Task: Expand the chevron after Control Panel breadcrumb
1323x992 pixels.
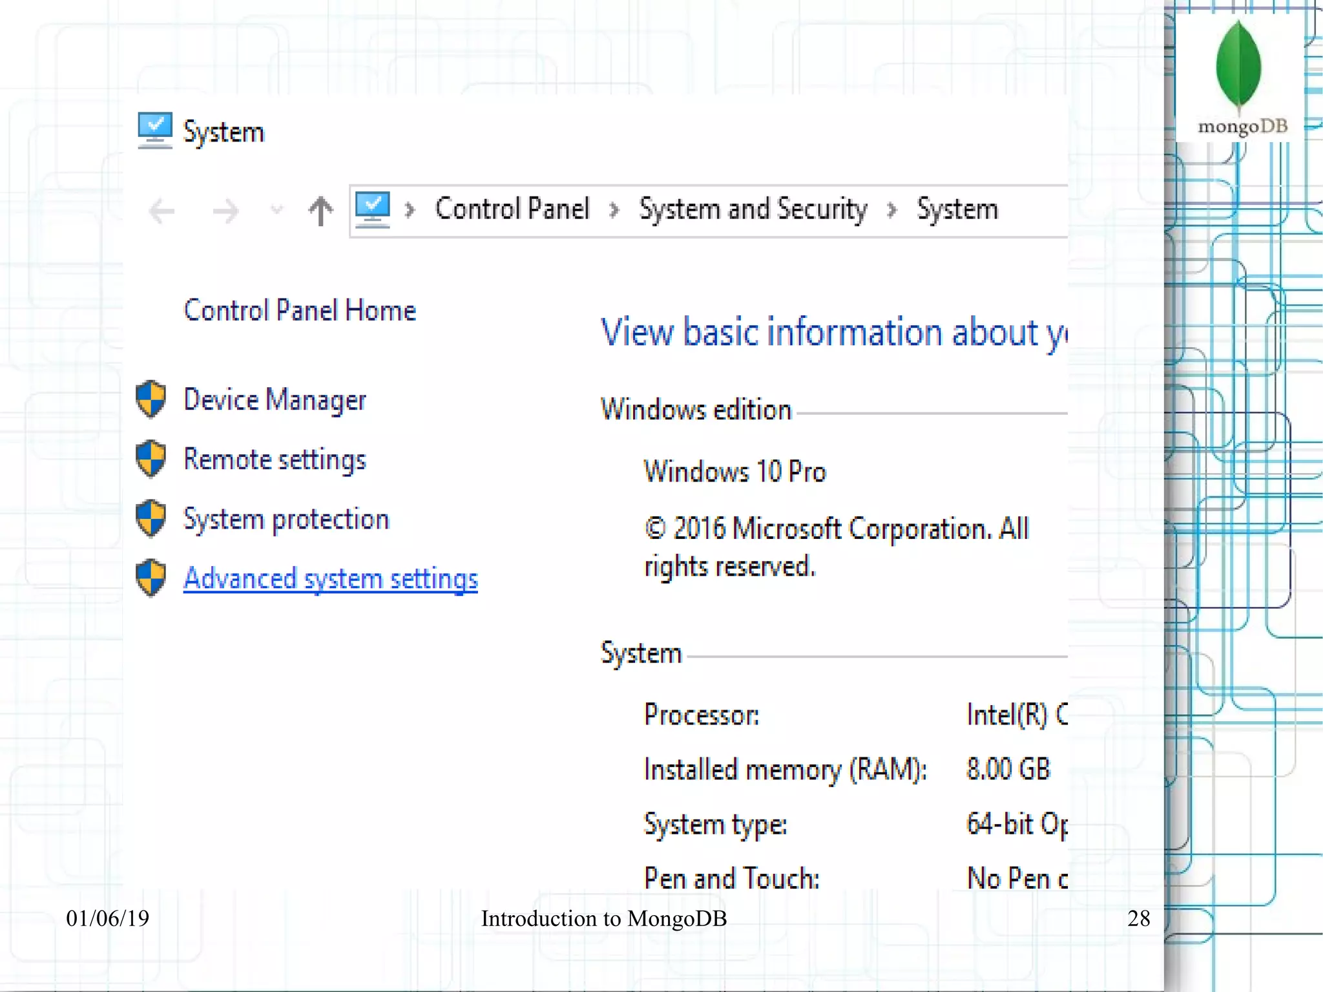Action: click(614, 209)
